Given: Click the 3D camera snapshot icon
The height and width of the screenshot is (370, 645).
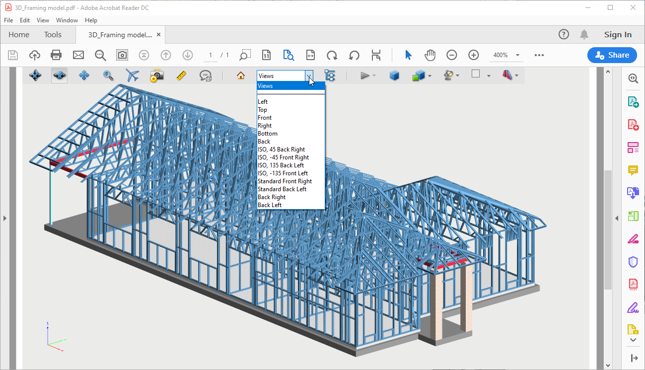Looking at the screenshot, I should 157,75.
